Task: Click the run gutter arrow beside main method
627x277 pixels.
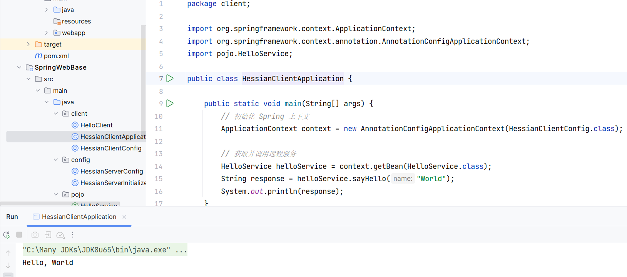Action: (170, 103)
